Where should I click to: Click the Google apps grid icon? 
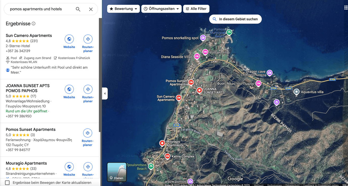pyautogui.click(x=346, y=8)
